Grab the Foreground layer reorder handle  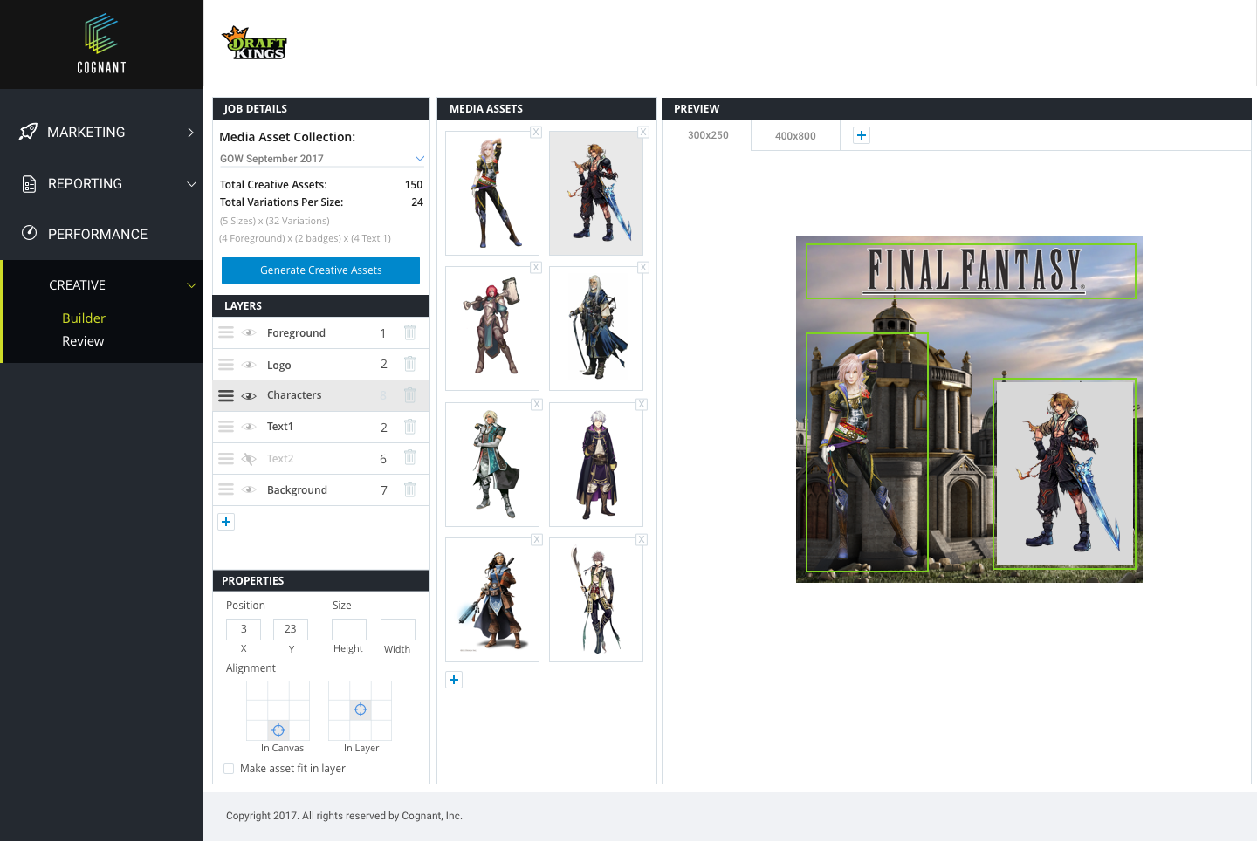226,332
